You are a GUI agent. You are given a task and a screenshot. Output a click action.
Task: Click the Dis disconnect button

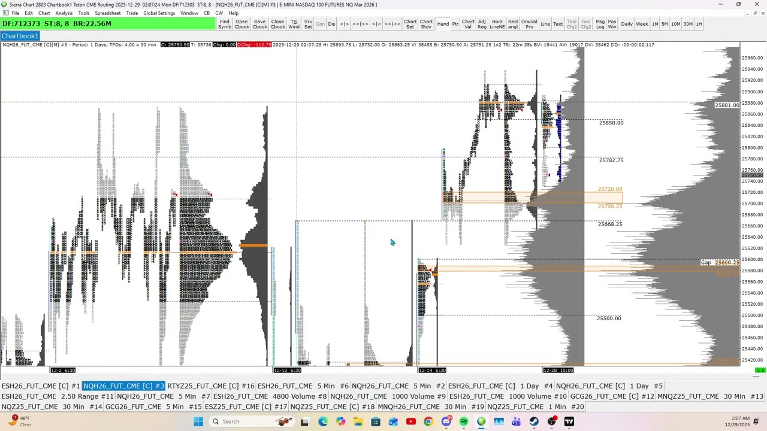point(331,24)
